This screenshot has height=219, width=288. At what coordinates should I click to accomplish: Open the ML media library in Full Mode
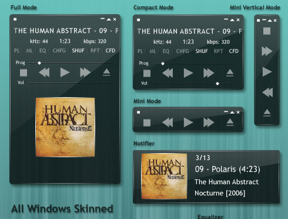[x=29, y=51]
